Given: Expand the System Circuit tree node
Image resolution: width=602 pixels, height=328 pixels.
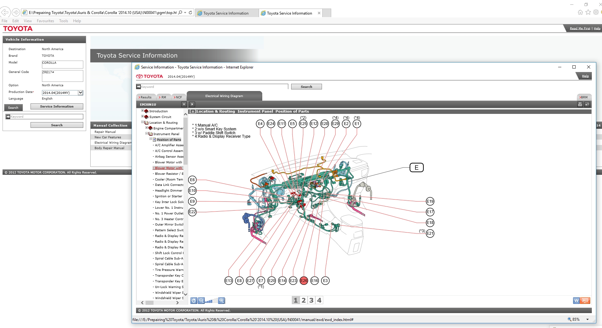Looking at the screenshot, I should point(142,117).
